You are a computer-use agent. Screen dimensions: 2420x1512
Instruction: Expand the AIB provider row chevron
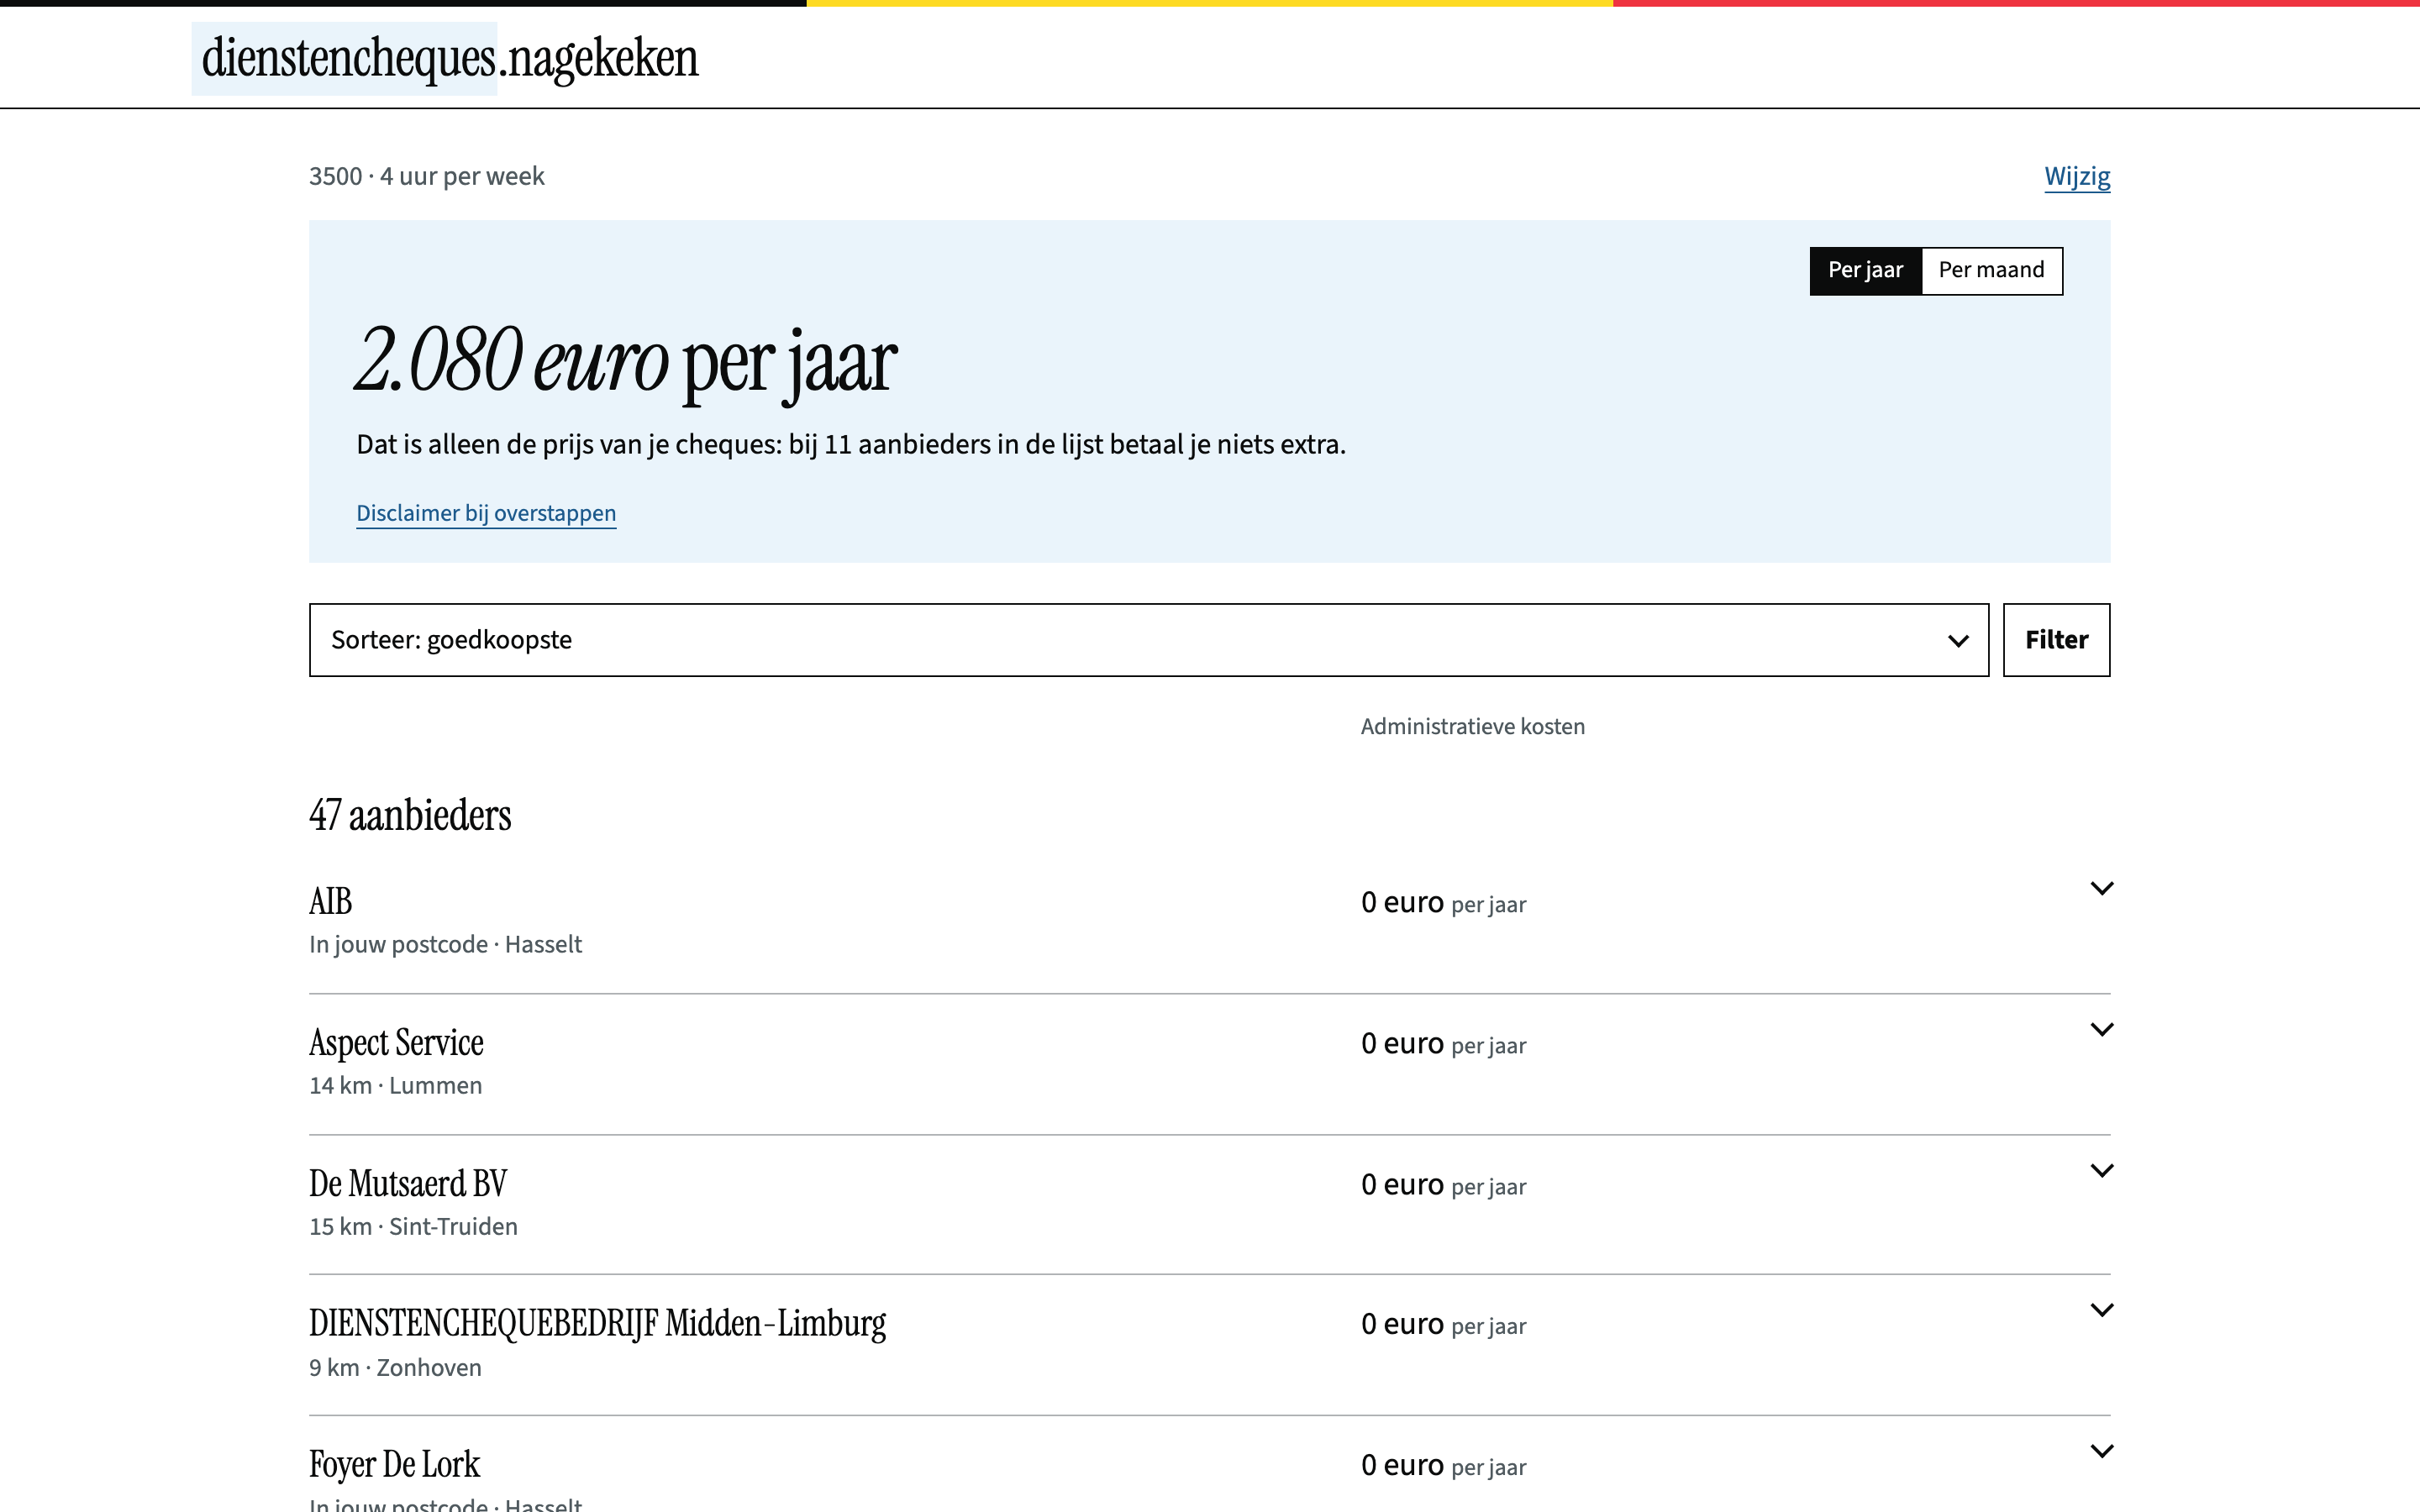point(2101,888)
